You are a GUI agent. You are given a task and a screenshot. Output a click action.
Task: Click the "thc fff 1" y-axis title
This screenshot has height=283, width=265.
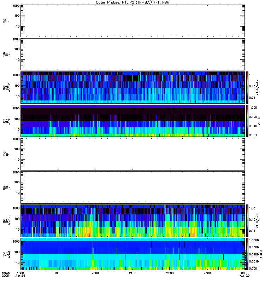6,154
